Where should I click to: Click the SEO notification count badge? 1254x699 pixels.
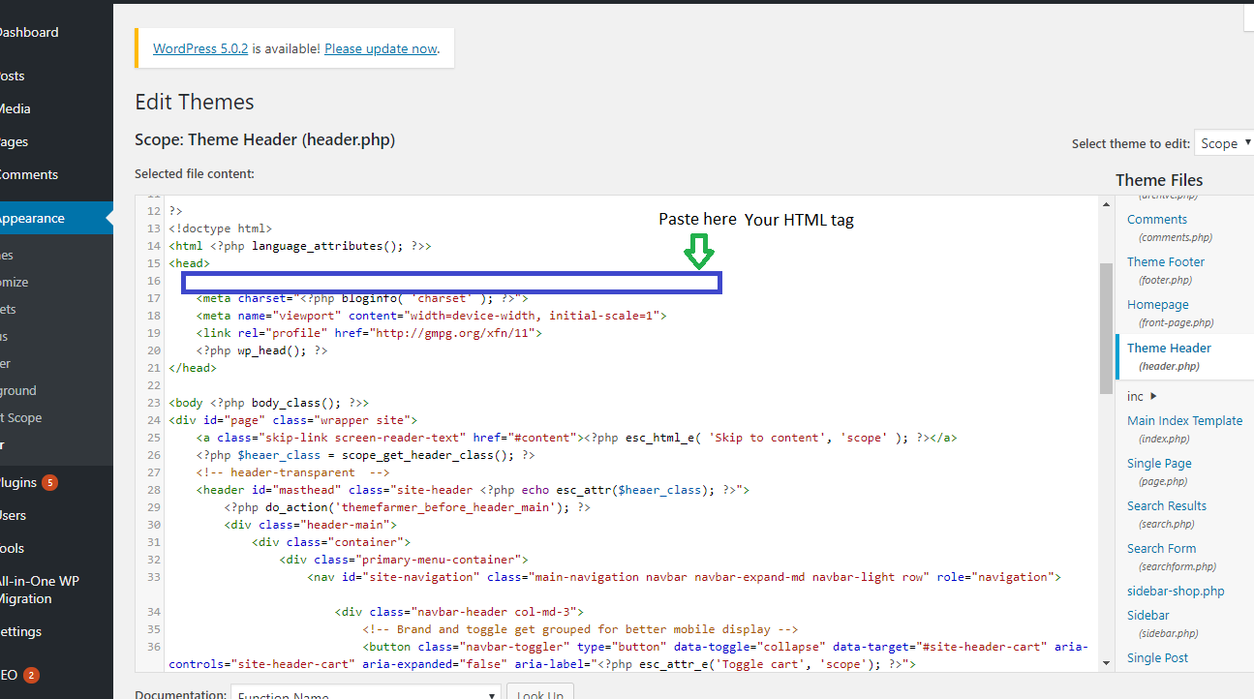[x=31, y=675]
